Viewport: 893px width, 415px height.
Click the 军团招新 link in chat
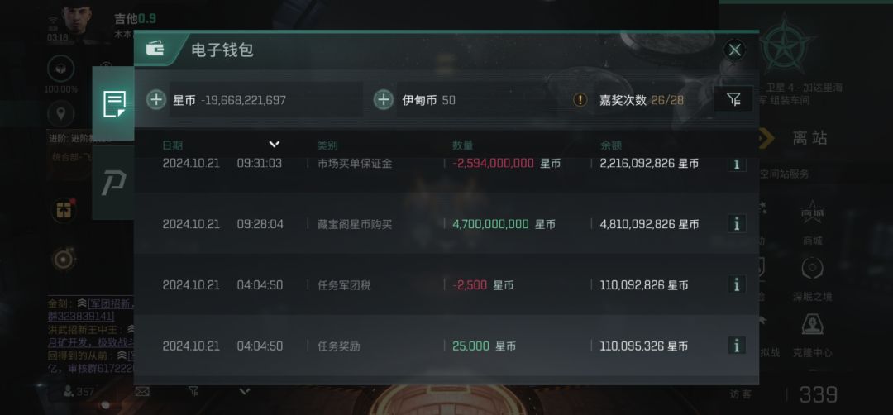click(x=109, y=304)
